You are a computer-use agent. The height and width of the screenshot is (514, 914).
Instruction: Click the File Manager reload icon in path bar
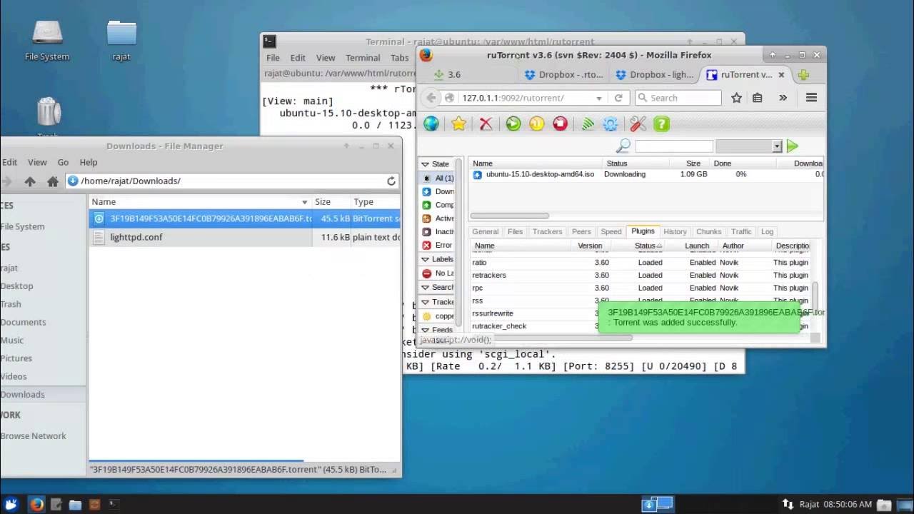(x=391, y=181)
